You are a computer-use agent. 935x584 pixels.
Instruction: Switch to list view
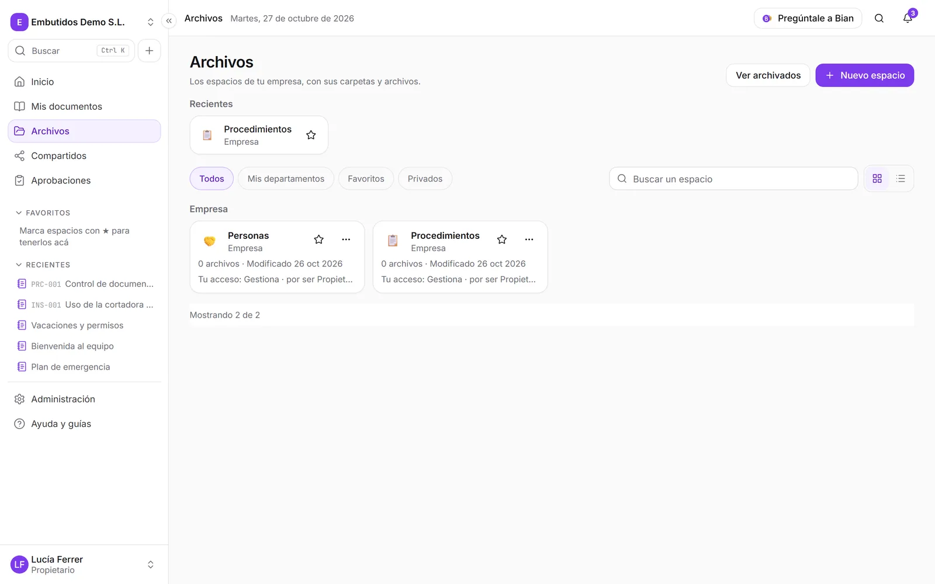pyautogui.click(x=901, y=179)
